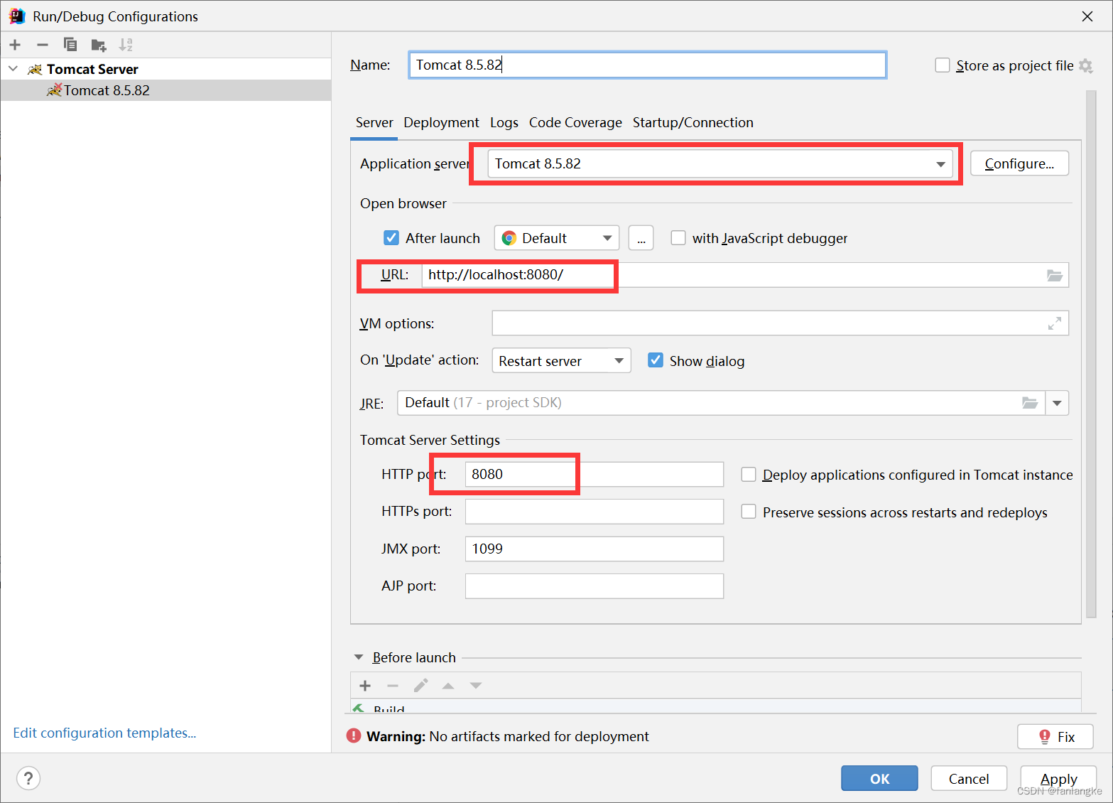Image resolution: width=1113 pixels, height=803 pixels.
Task: Open the Application server Tomcat 8.5.82 dropdown
Action: pos(720,164)
